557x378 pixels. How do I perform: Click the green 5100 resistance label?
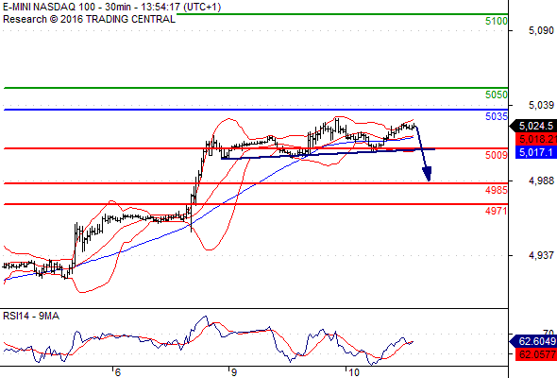[497, 22]
